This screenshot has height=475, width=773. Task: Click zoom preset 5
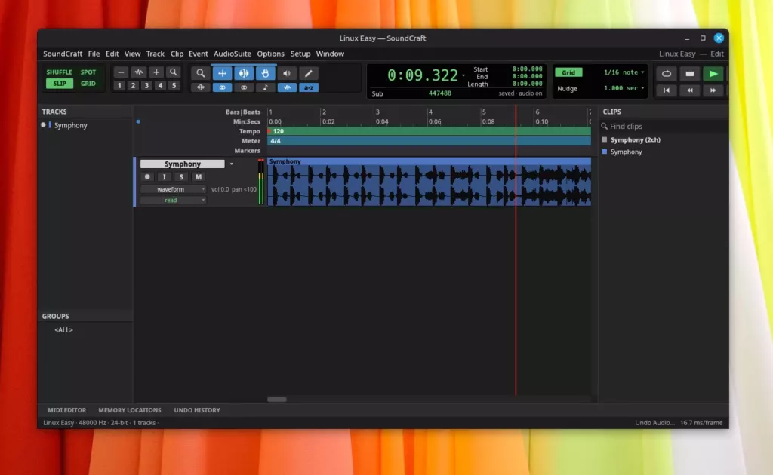[x=174, y=86]
